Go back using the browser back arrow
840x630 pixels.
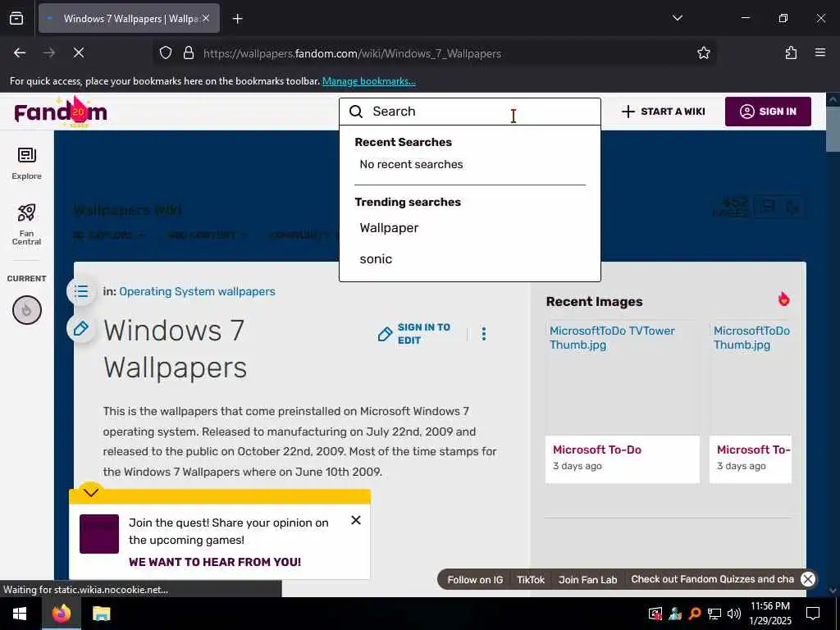coord(20,52)
